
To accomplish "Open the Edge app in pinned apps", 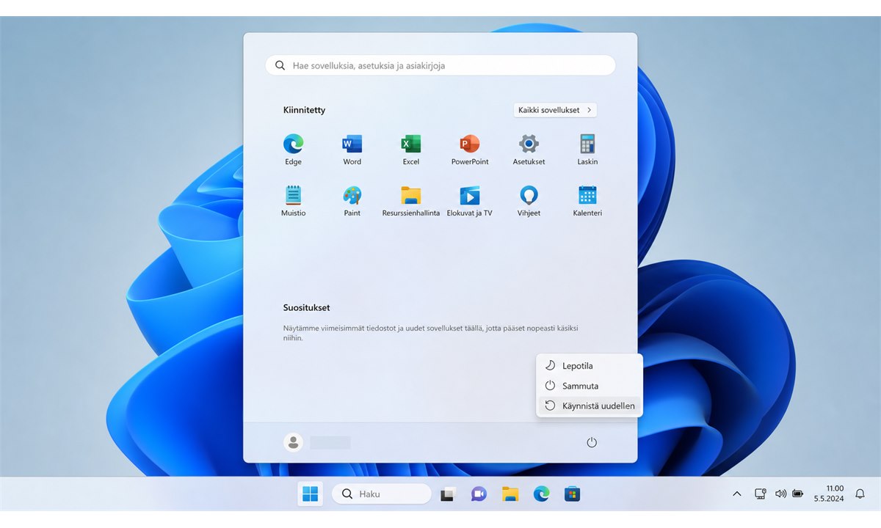I will [x=293, y=150].
